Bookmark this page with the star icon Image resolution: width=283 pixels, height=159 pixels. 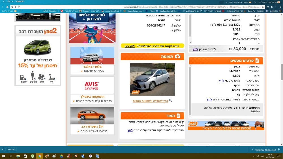[x=12, y=7]
